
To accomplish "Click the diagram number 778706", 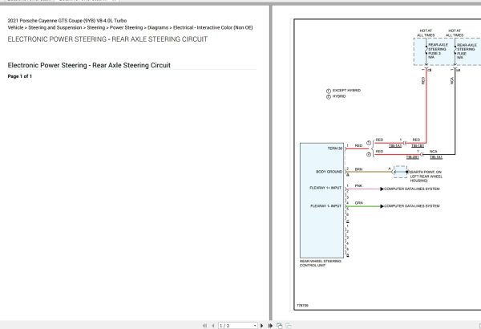I will click(x=302, y=306).
